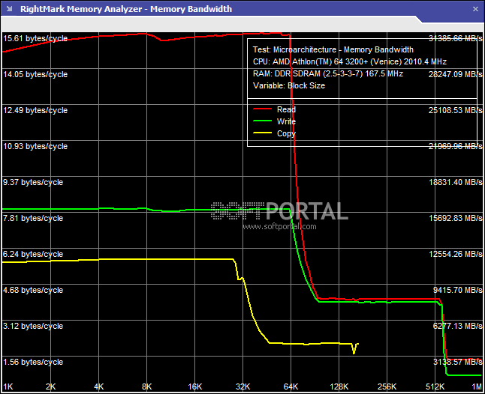Click the 1K block size label
485x394 pixels.
click(8, 387)
